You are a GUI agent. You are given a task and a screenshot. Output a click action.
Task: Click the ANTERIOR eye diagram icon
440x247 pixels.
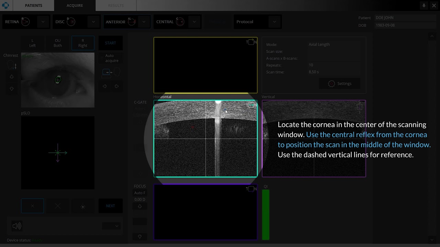pos(132,22)
